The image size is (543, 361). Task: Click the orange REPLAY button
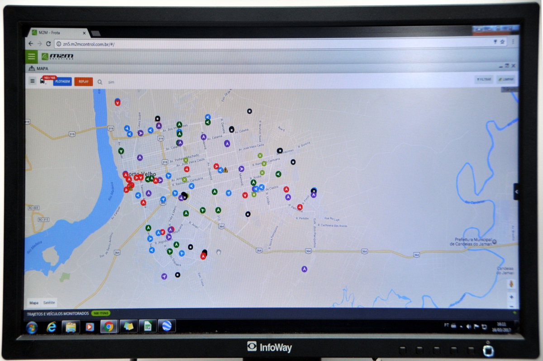pyautogui.click(x=84, y=82)
